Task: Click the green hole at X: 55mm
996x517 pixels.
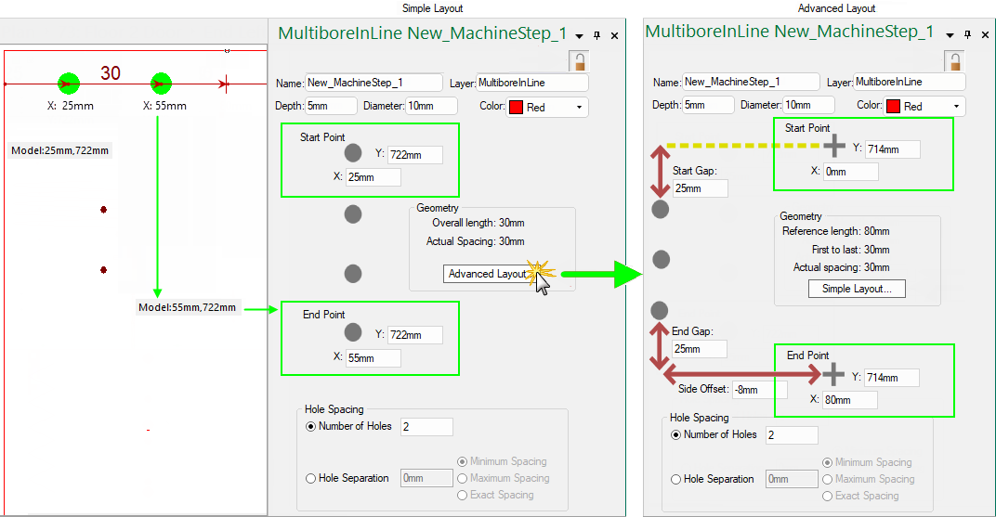Action: tap(161, 84)
